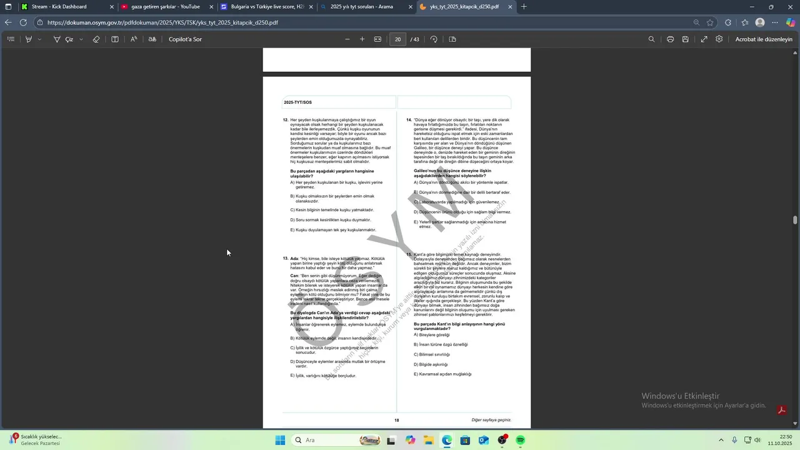Open browser extensions menu
The height and width of the screenshot is (450, 800).
[x=728, y=22]
